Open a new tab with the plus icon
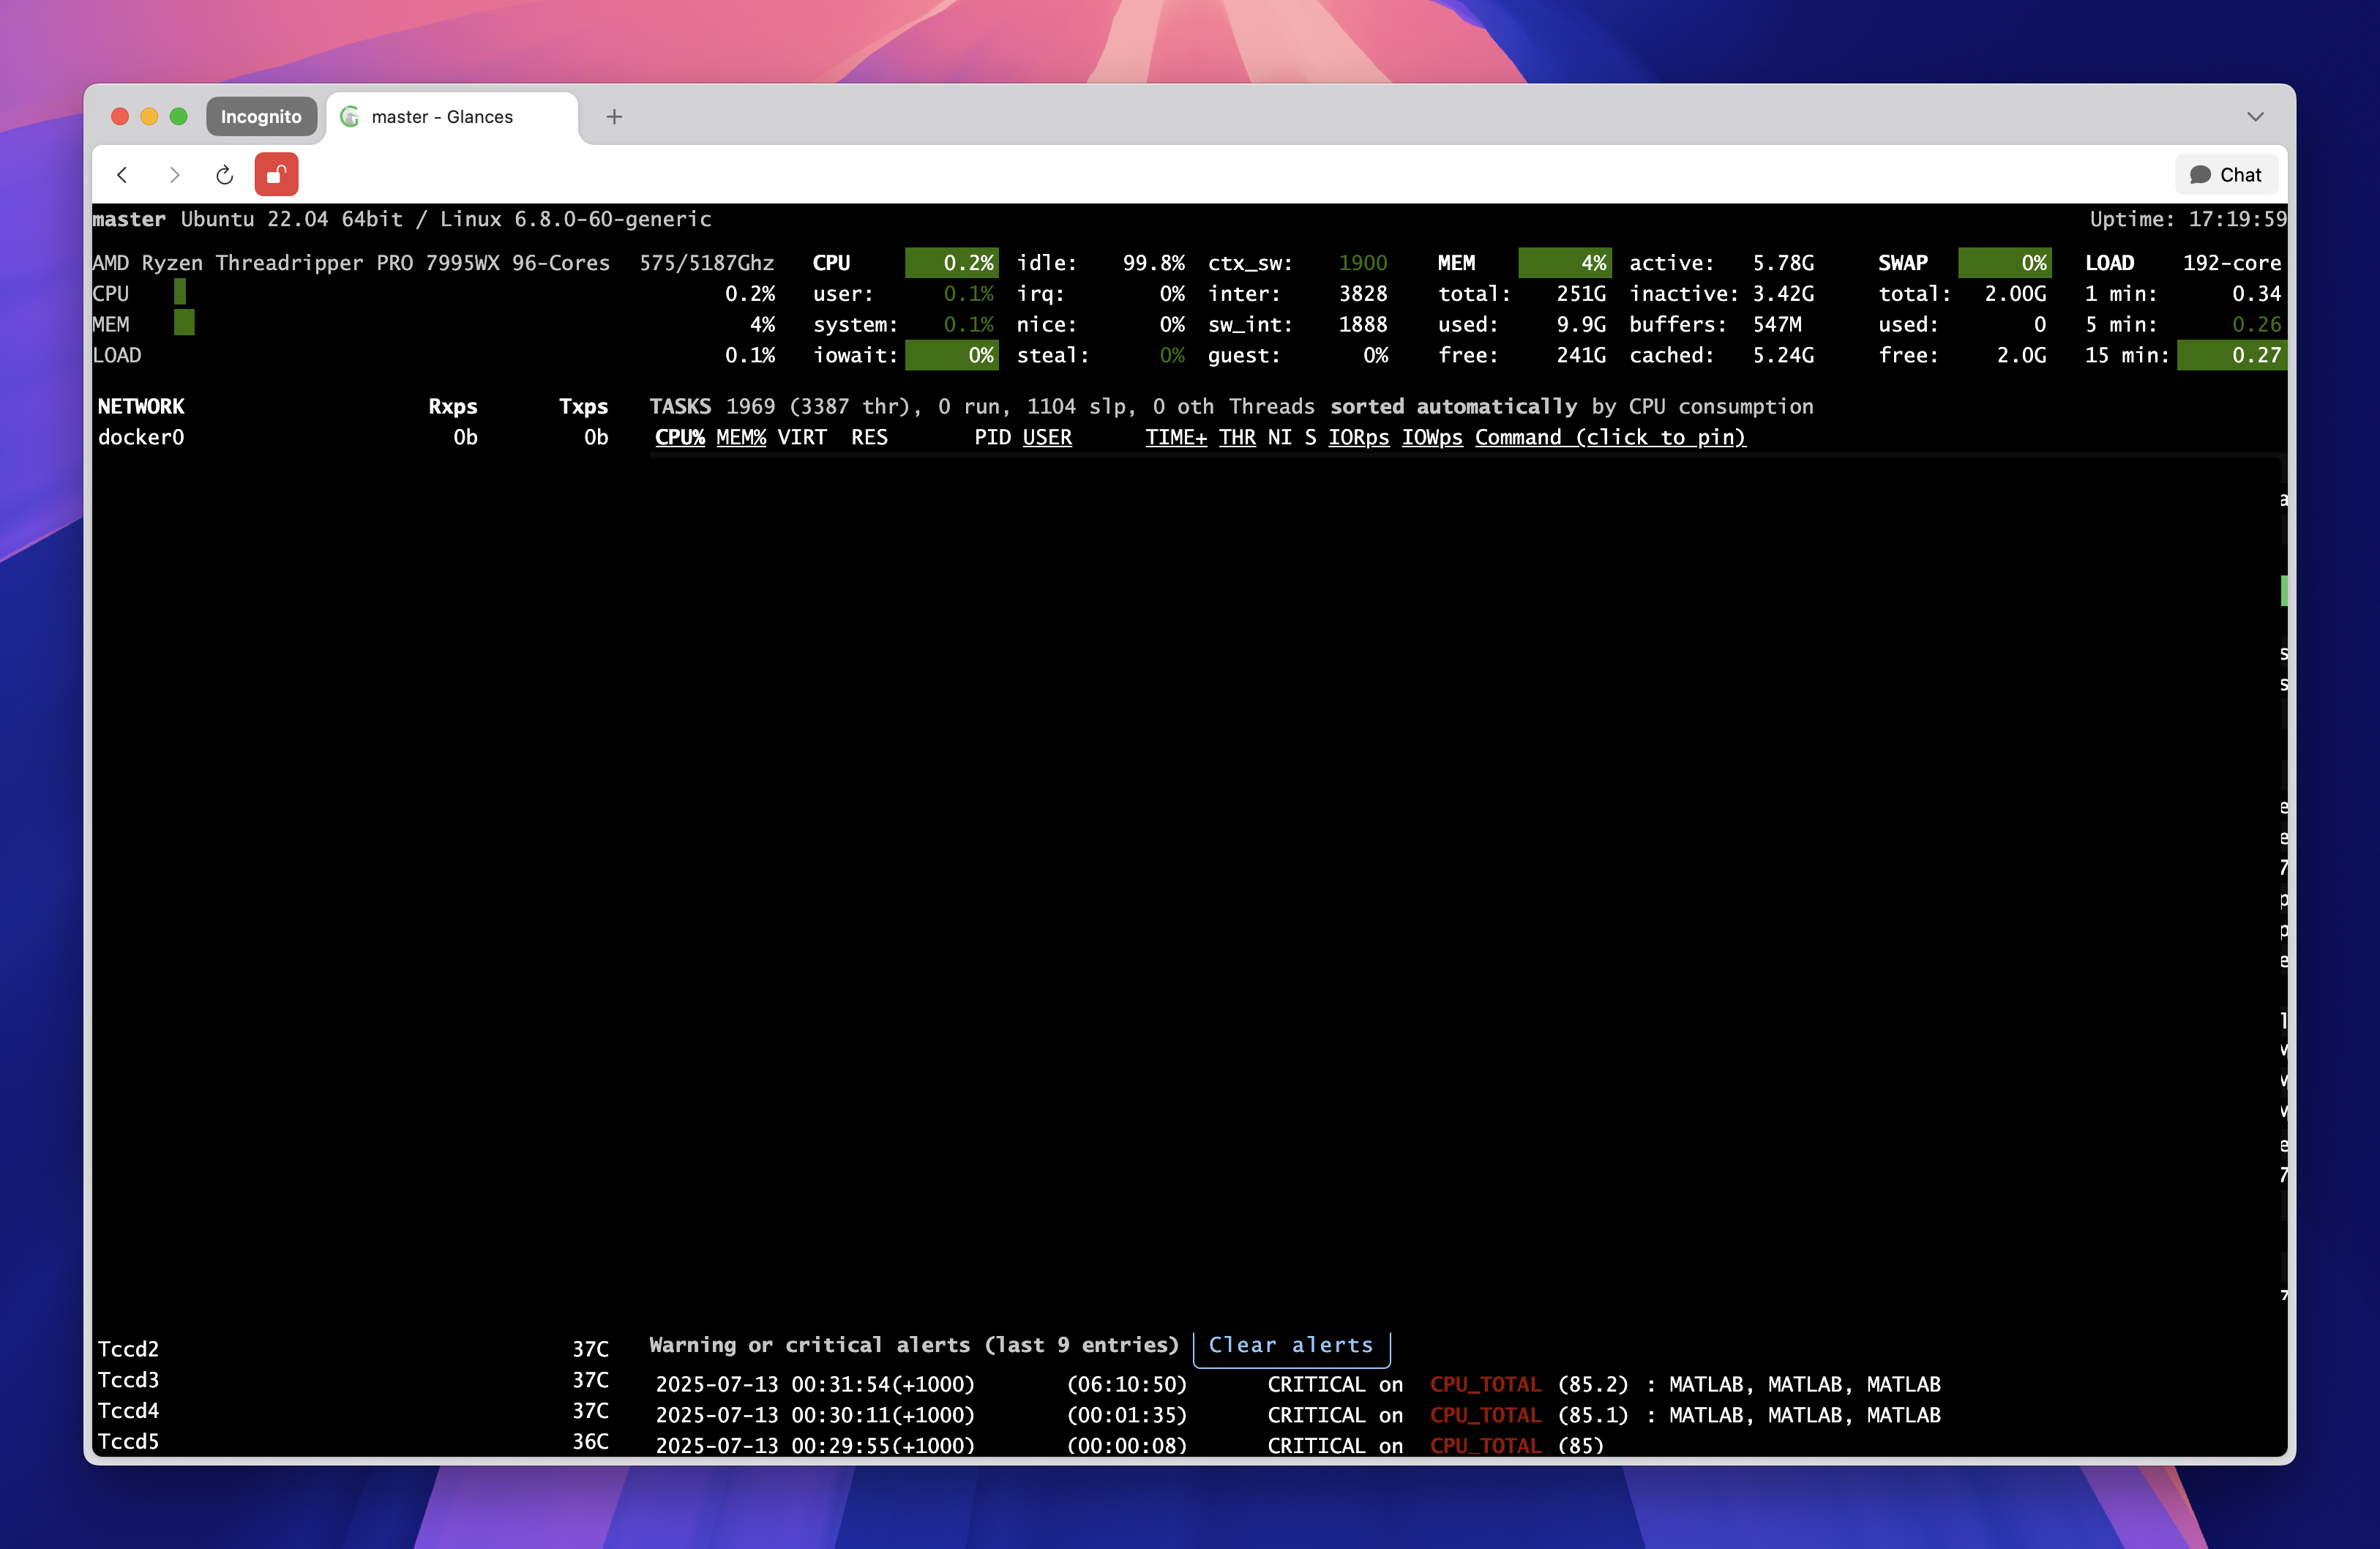The height and width of the screenshot is (1549, 2380). point(613,117)
